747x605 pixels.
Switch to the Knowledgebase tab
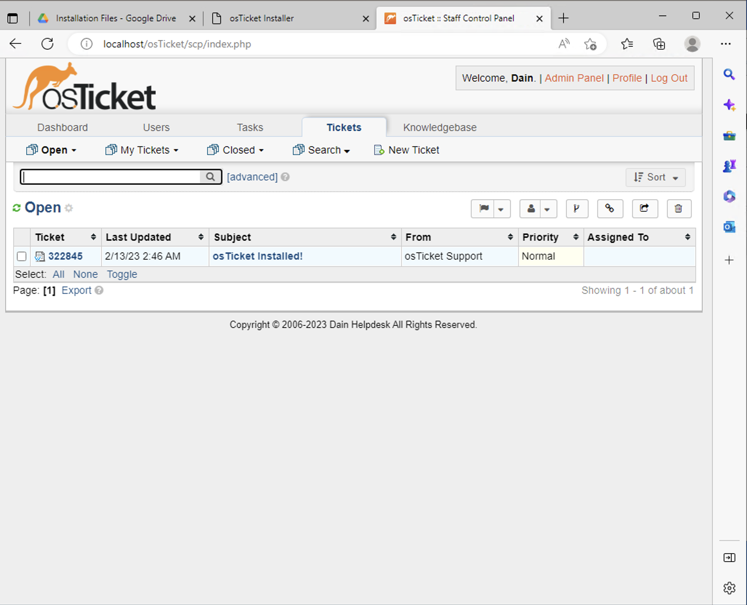coord(439,127)
